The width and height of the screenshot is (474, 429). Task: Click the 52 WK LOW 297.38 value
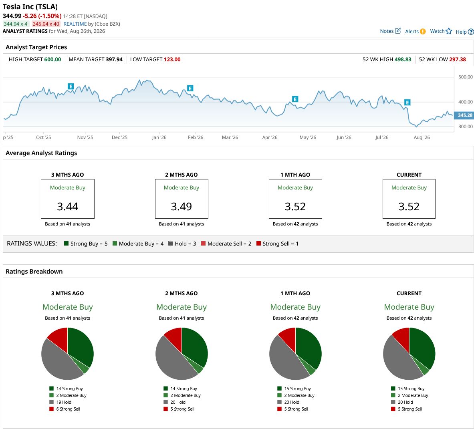(x=458, y=60)
